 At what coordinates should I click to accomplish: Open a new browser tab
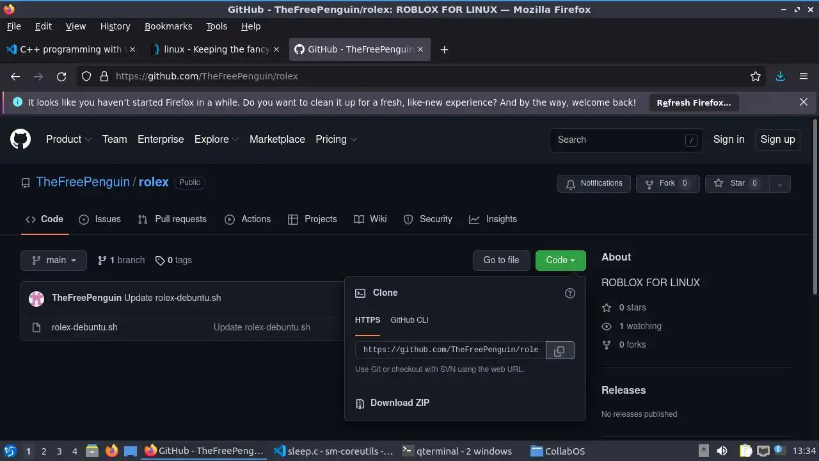pos(444,49)
